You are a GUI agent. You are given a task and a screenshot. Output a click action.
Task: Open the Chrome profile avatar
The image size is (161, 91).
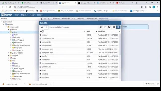click(154, 7)
